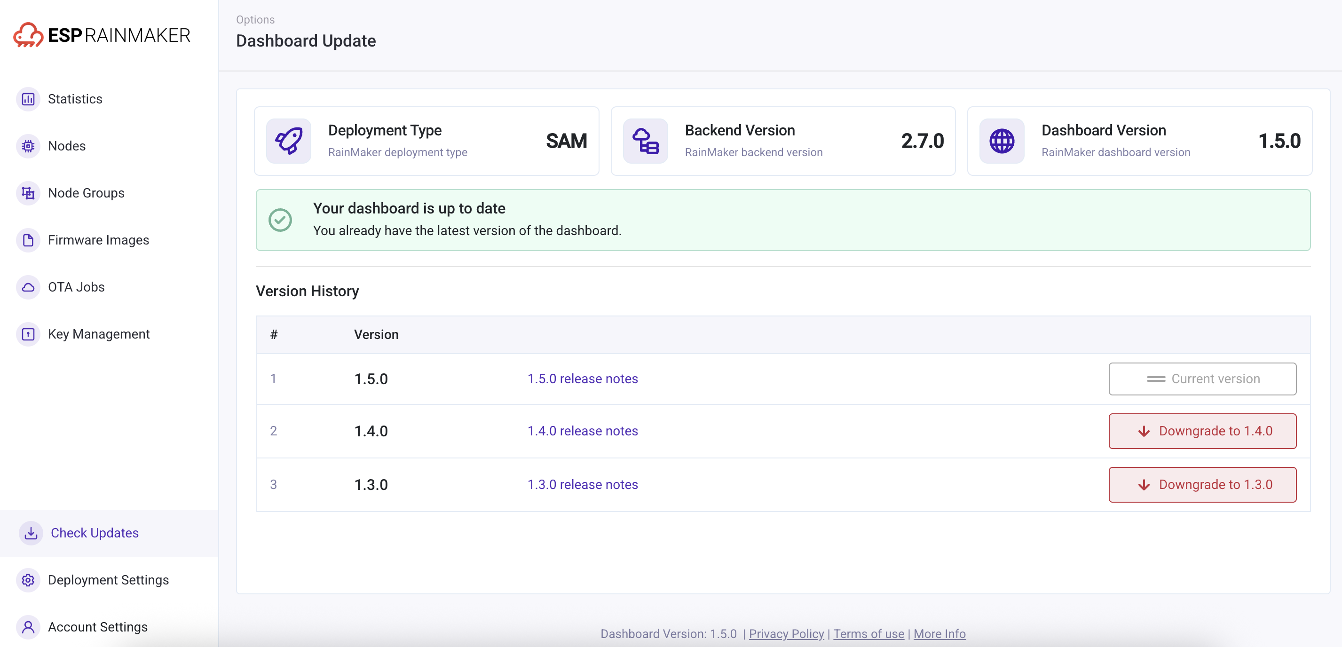Click the Current version button
The image size is (1342, 647).
pyautogui.click(x=1202, y=379)
